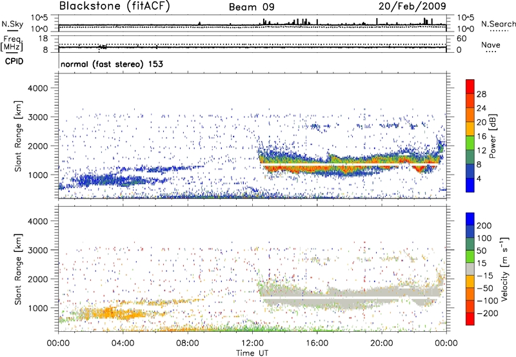Click the 'Nave' legend label
516x357 pixels.
pos(491,44)
